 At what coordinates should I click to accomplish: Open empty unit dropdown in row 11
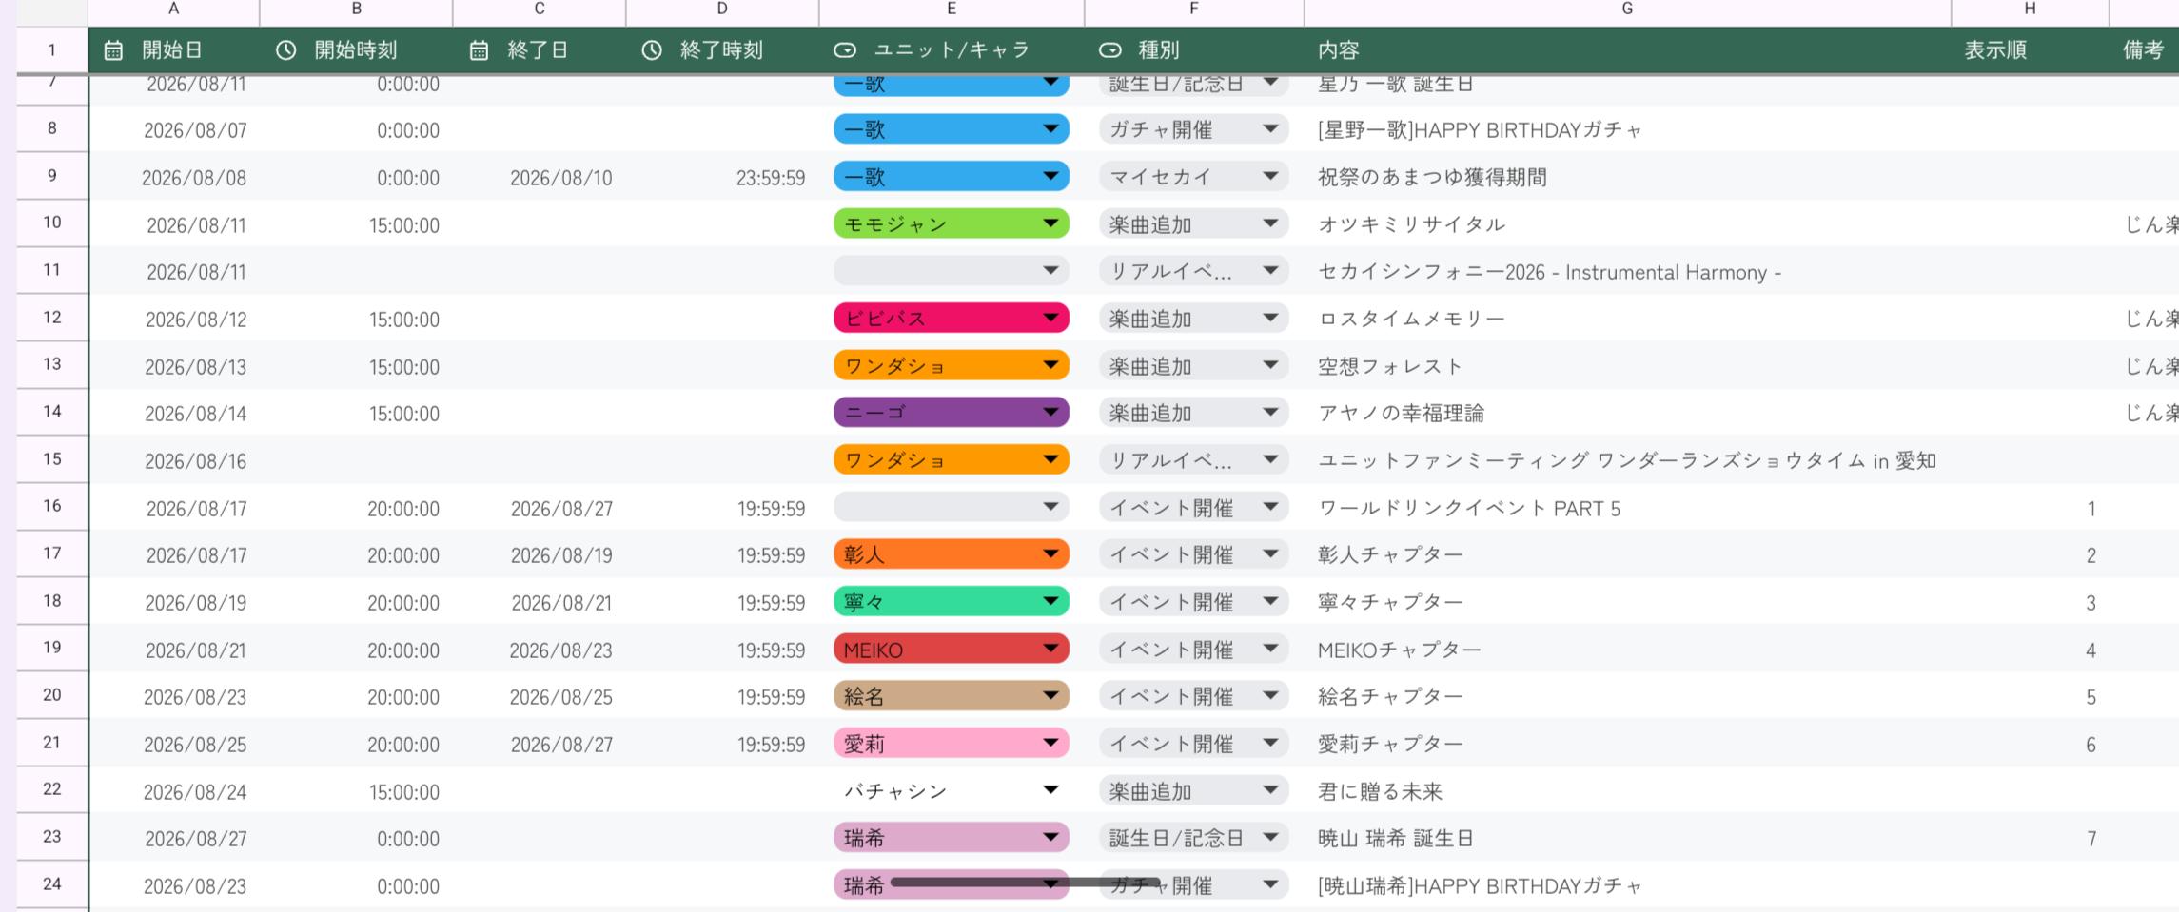pos(952,271)
